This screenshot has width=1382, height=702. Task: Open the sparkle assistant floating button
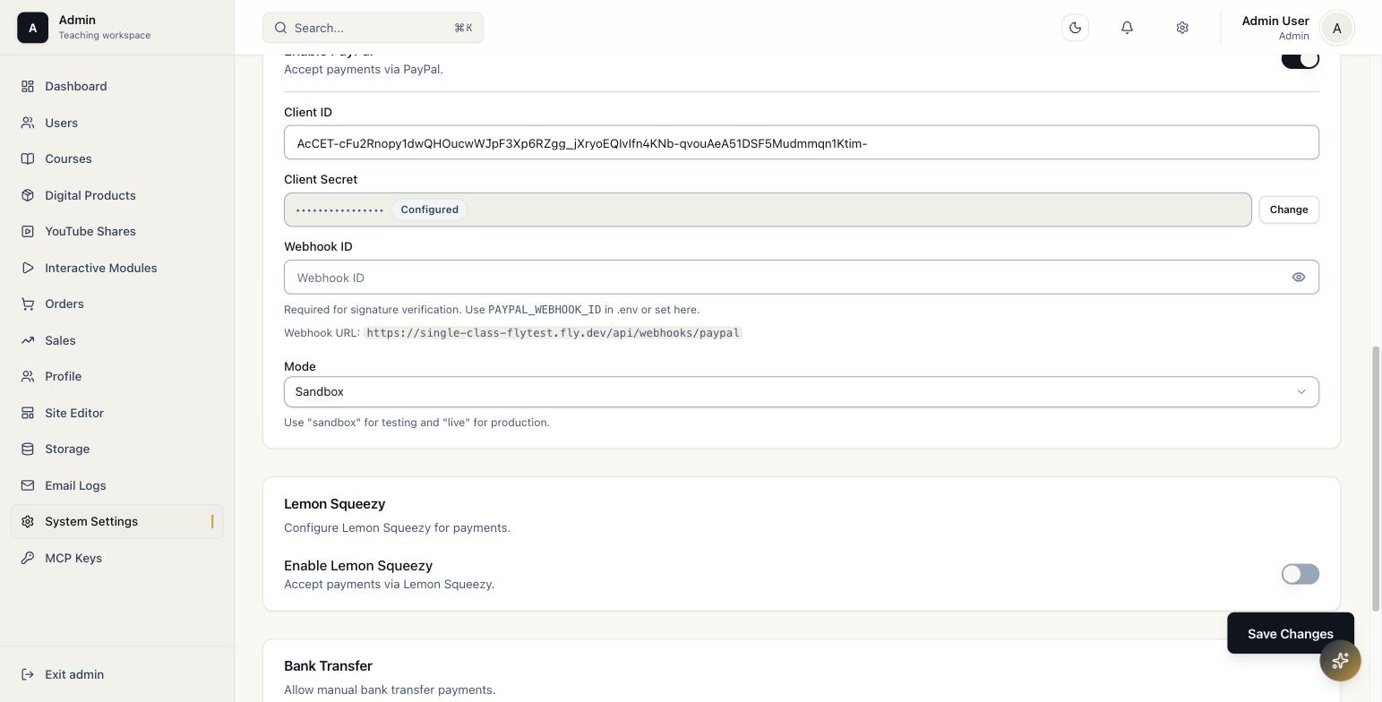tap(1340, 661)
